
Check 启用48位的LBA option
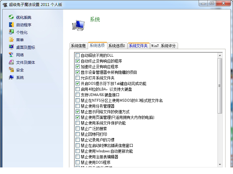[x=77, y=89]
